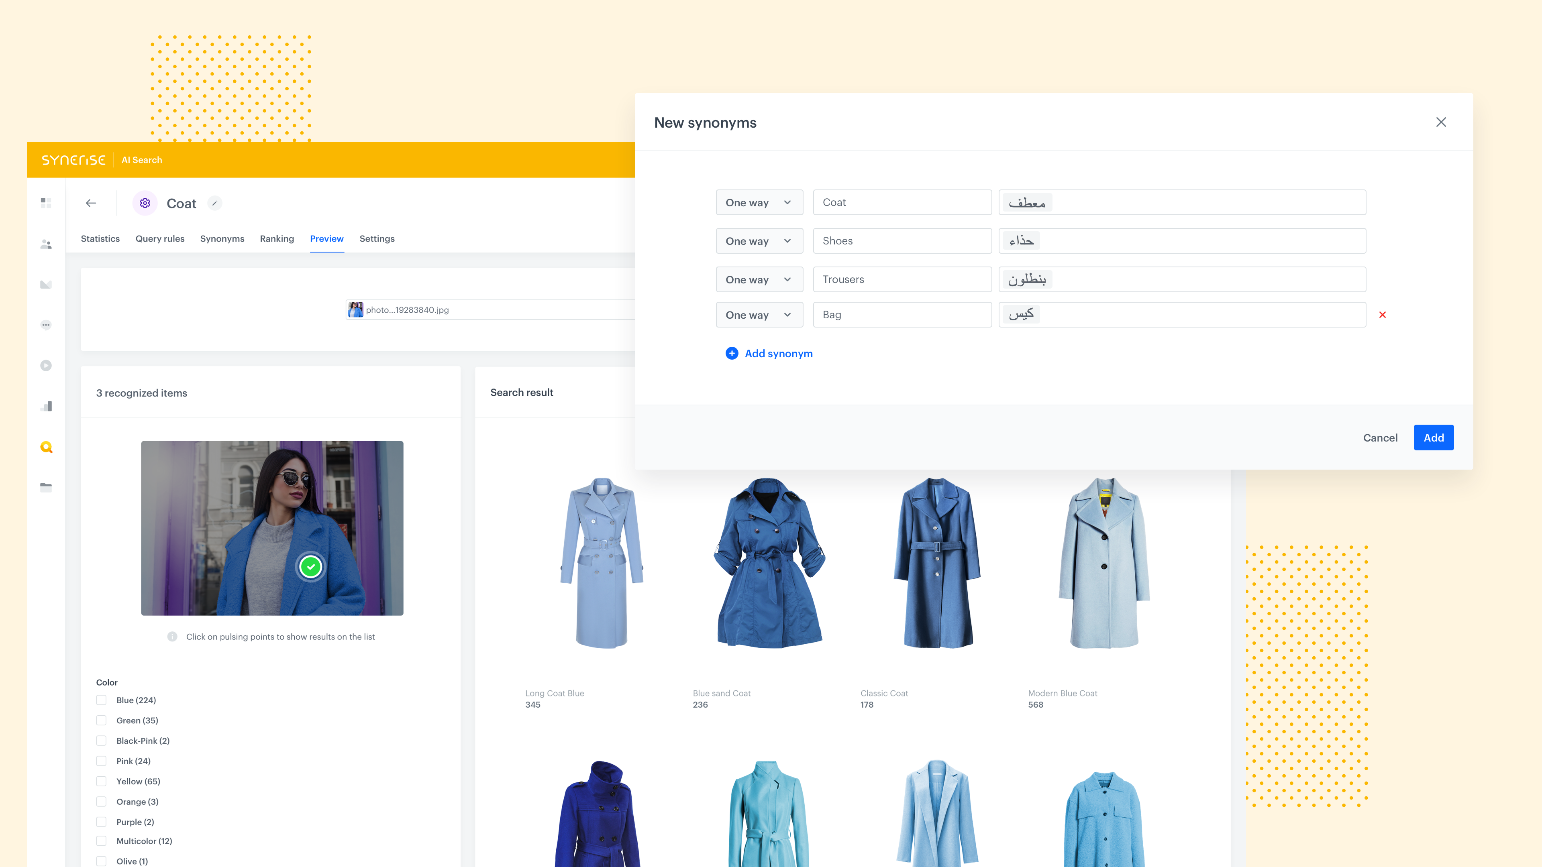The height and width of the screenshot is (867, 1542).
Task: Toggle the Green (35) color checkbox
Action: click(x=101, y=720)
